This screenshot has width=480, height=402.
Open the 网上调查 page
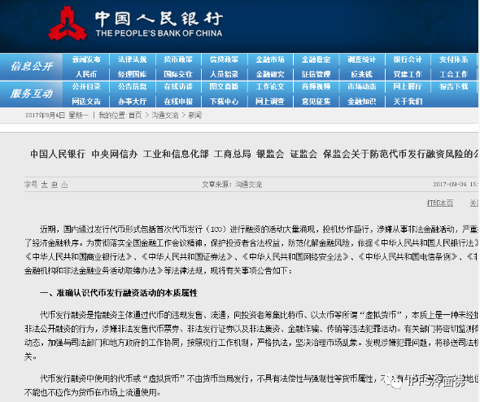point(270,102)
